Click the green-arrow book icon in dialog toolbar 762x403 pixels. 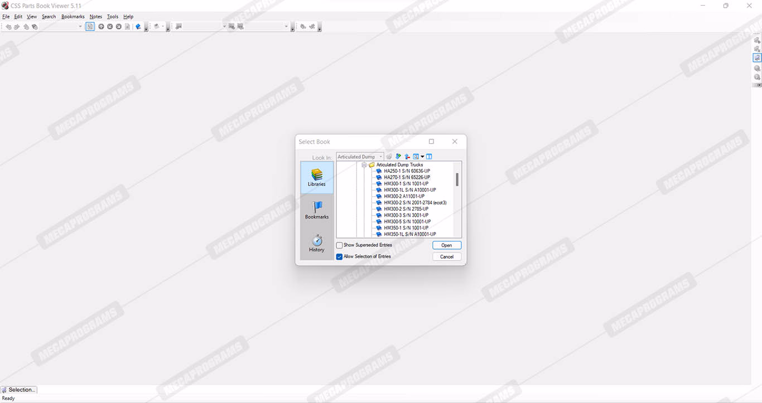[398, 157]
